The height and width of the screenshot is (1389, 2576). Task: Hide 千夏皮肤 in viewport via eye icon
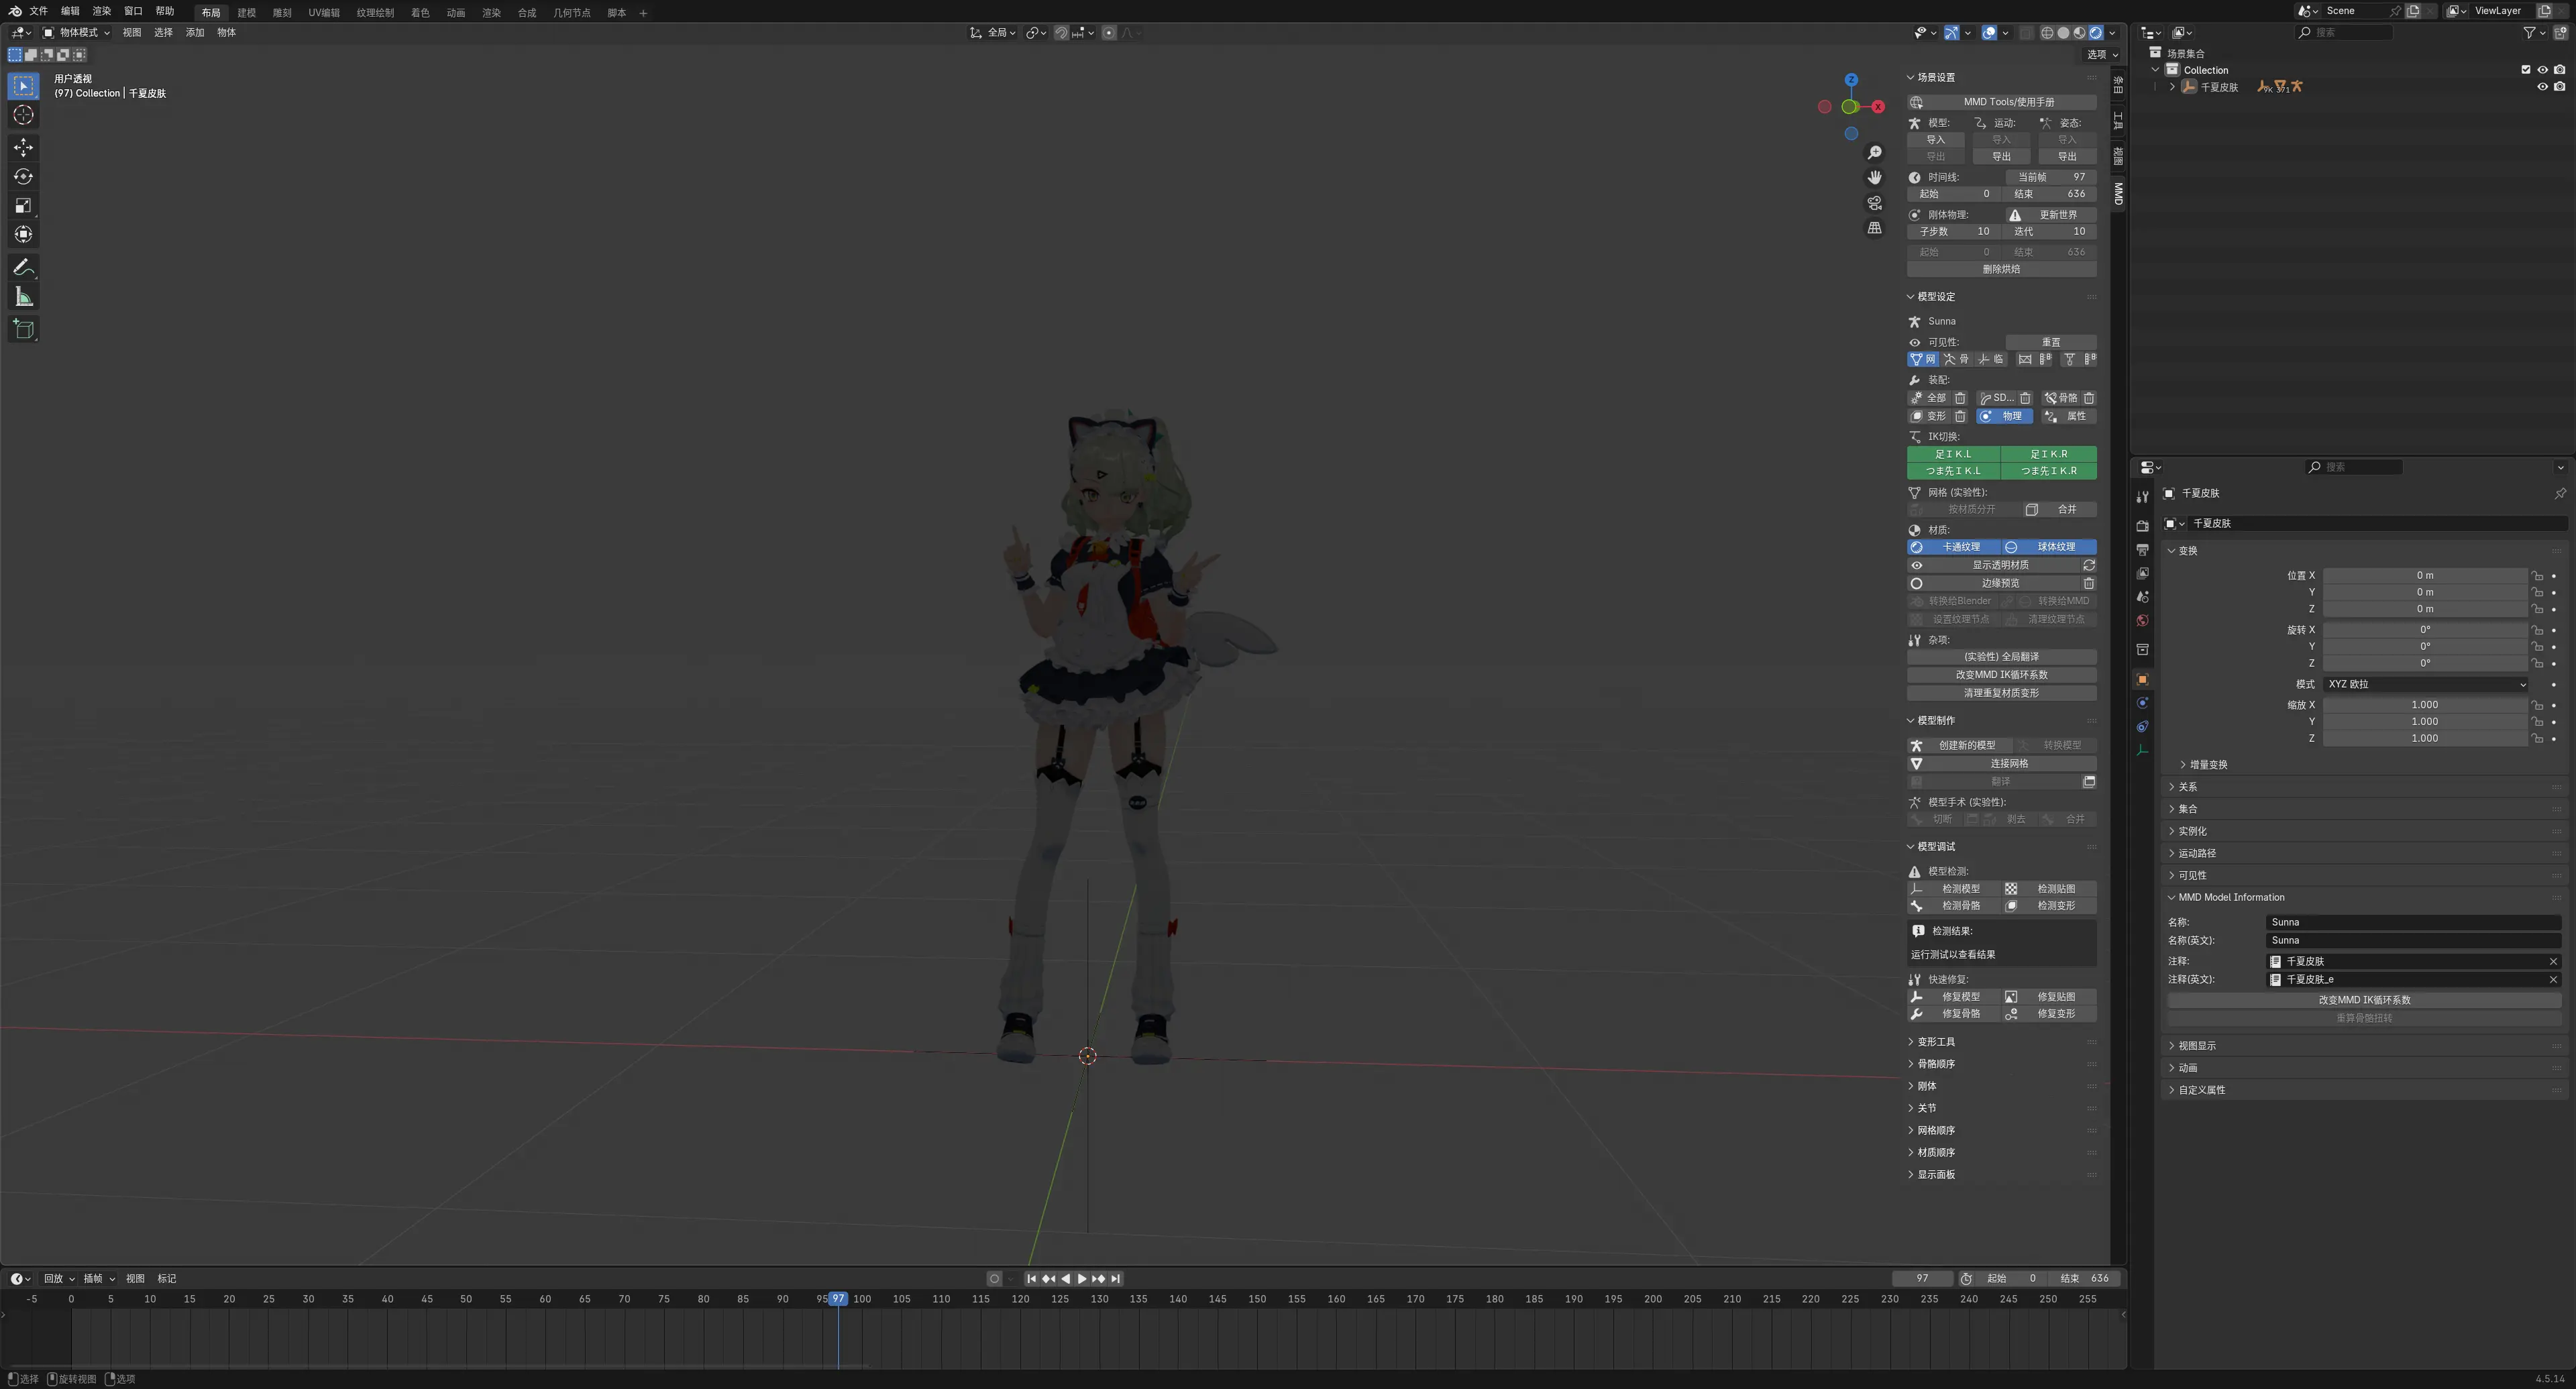click(x=2542, y=87)
